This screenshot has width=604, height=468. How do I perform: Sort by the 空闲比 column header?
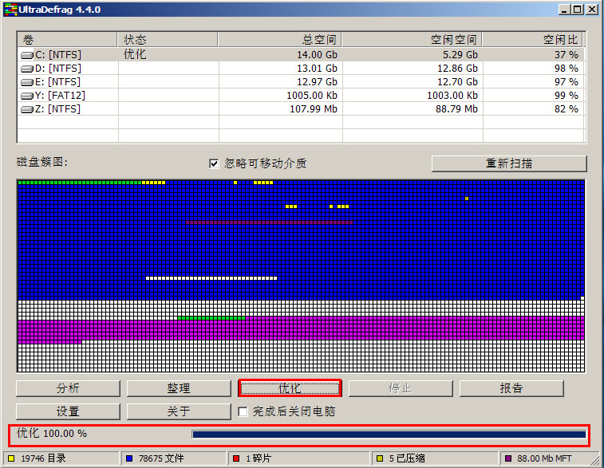point(532,40)
